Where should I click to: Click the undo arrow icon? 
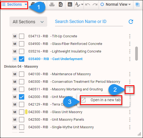87,4
